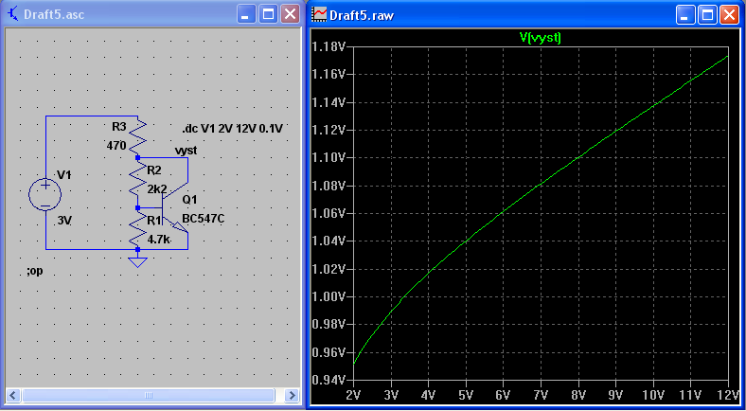The image size is (746, 411).
Task: Click the 4.7k resistor value
Action: [158, 240]
